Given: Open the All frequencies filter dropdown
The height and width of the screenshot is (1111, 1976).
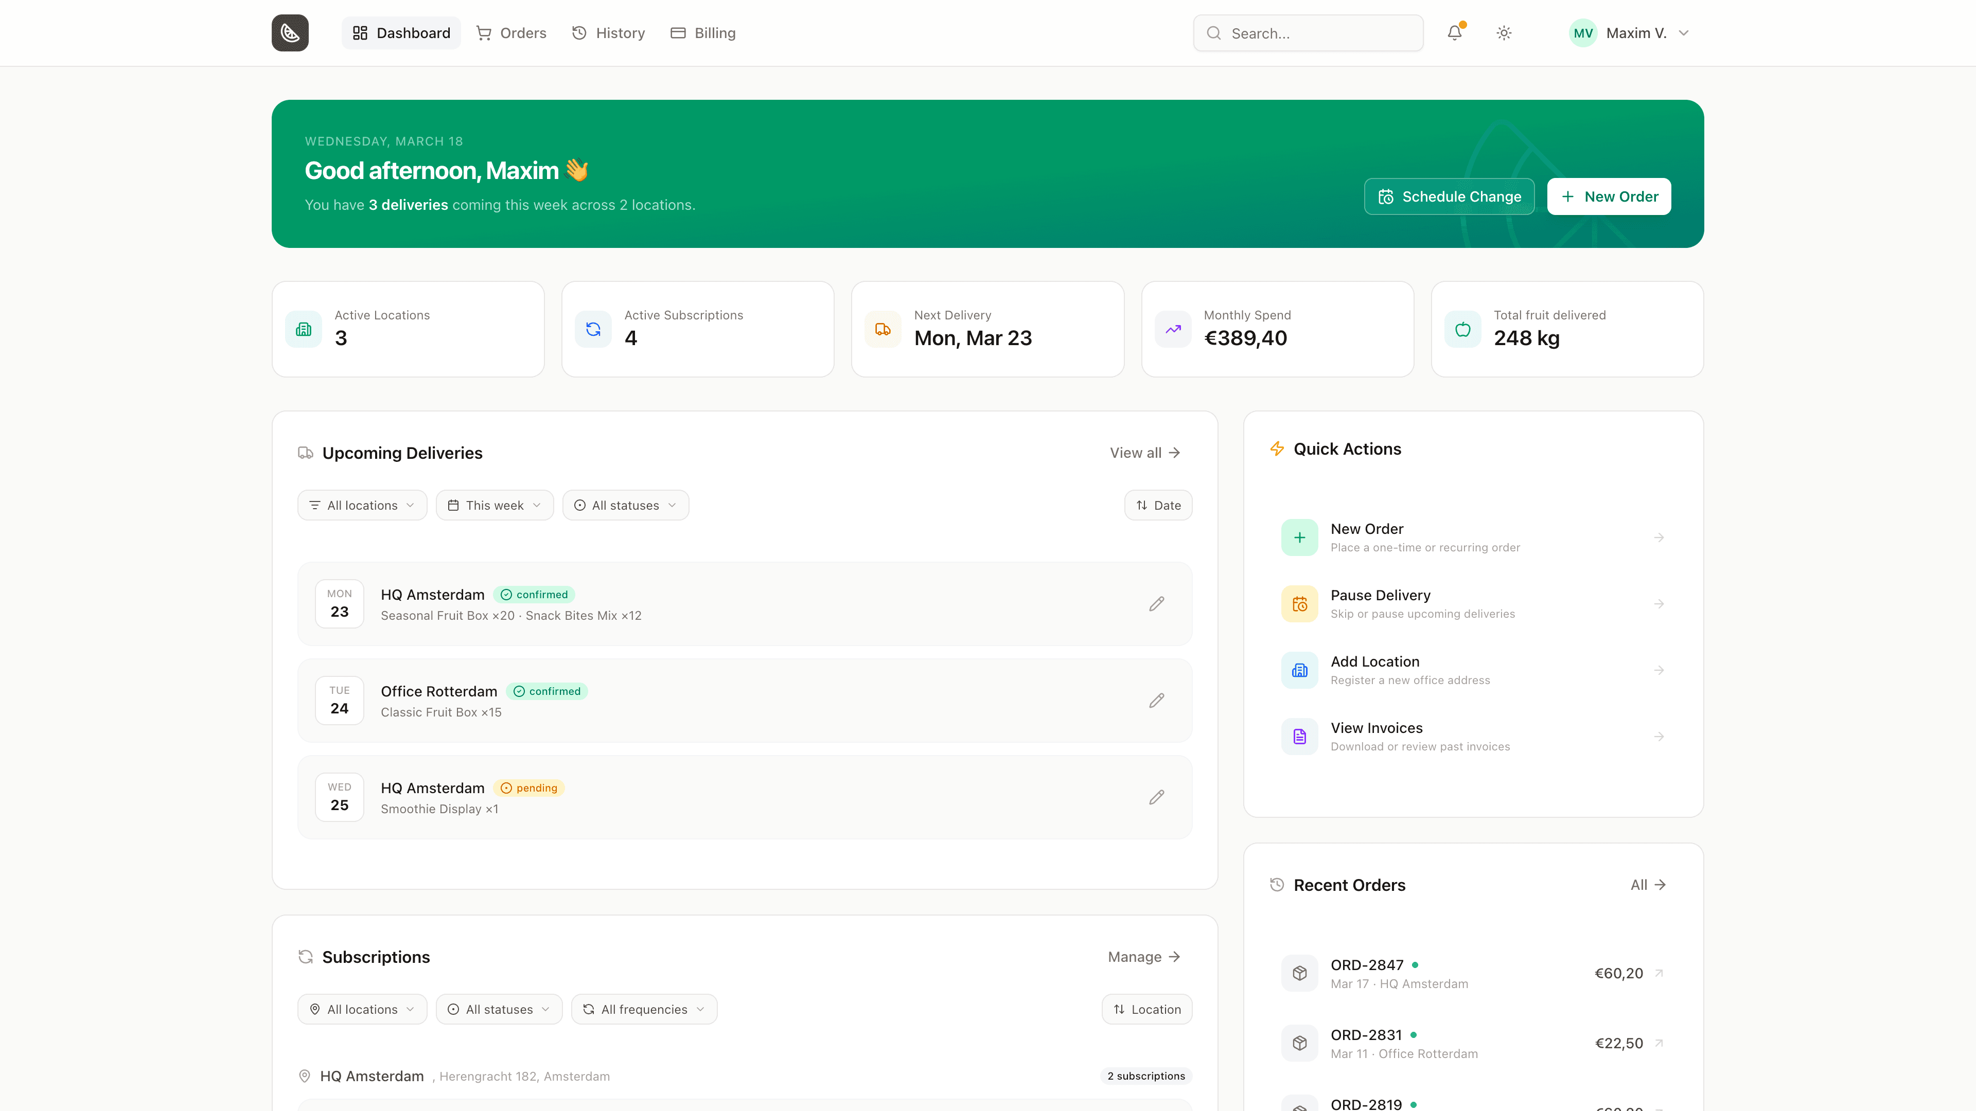Looking at the screenshot, I should coord(644,1009).
